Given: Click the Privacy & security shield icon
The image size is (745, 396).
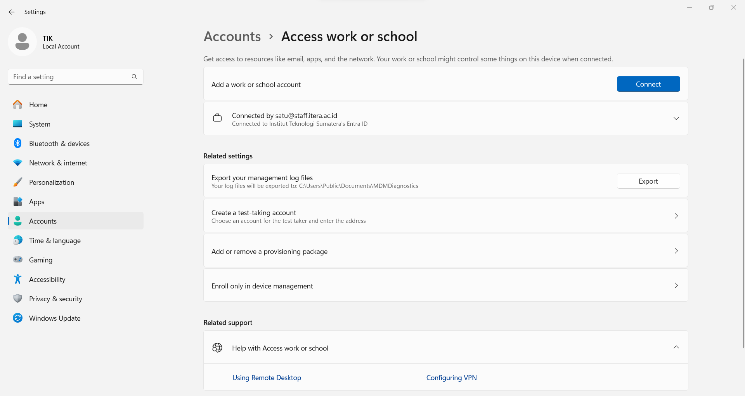Looking at the screenshot, I should (x=17, y=299).
